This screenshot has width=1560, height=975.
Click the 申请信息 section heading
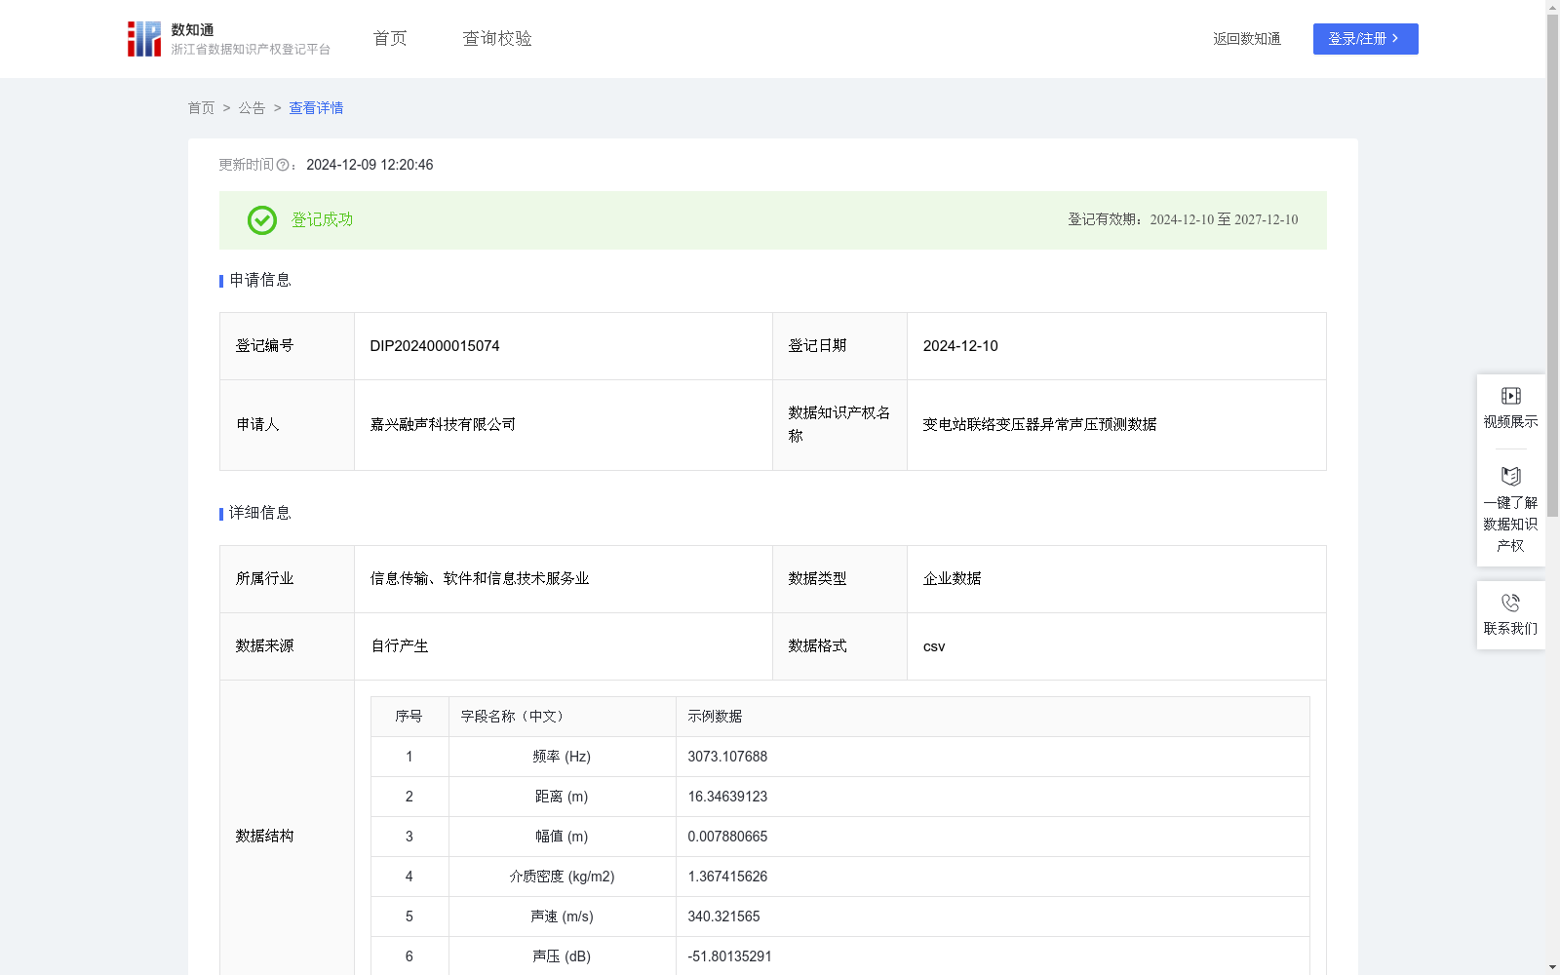[x=260, y=281]
